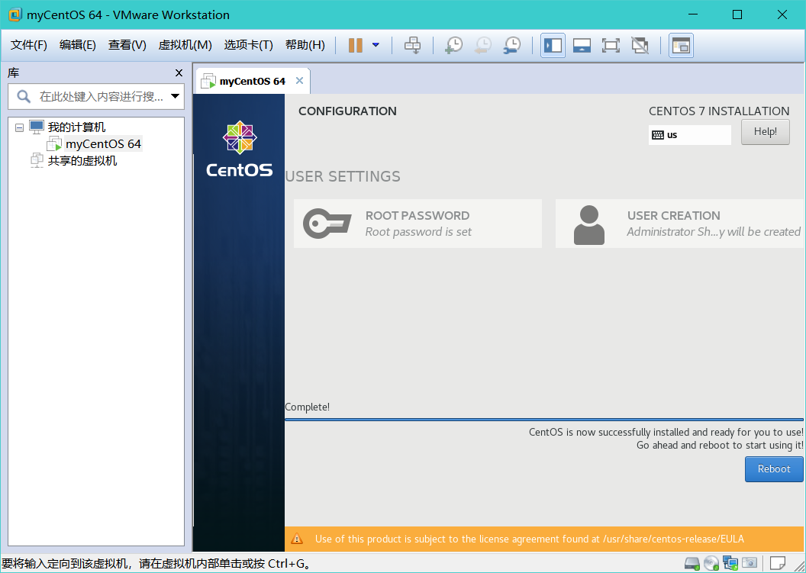Open the 查看(V) menu

click(x=127, y=45)
